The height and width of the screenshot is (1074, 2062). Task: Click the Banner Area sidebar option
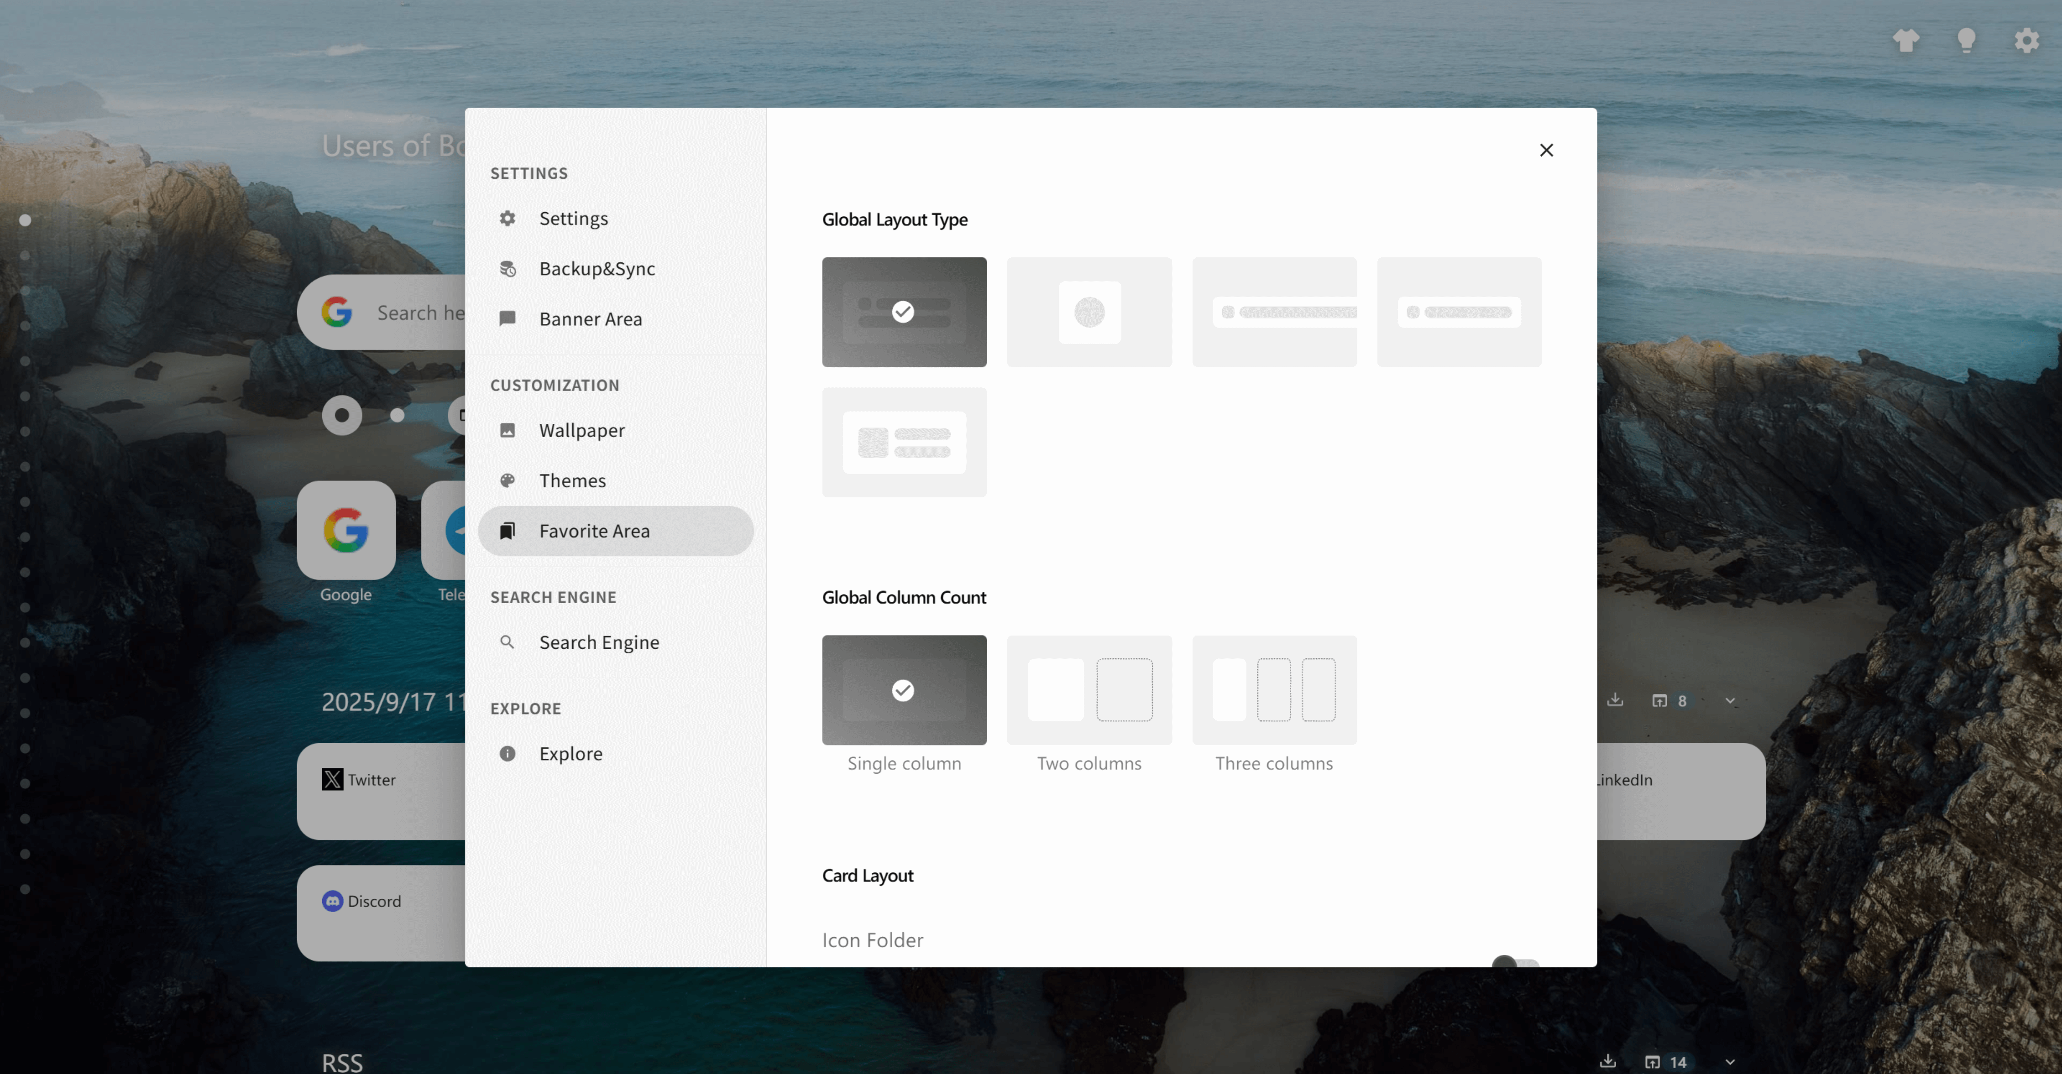point(590,318)
